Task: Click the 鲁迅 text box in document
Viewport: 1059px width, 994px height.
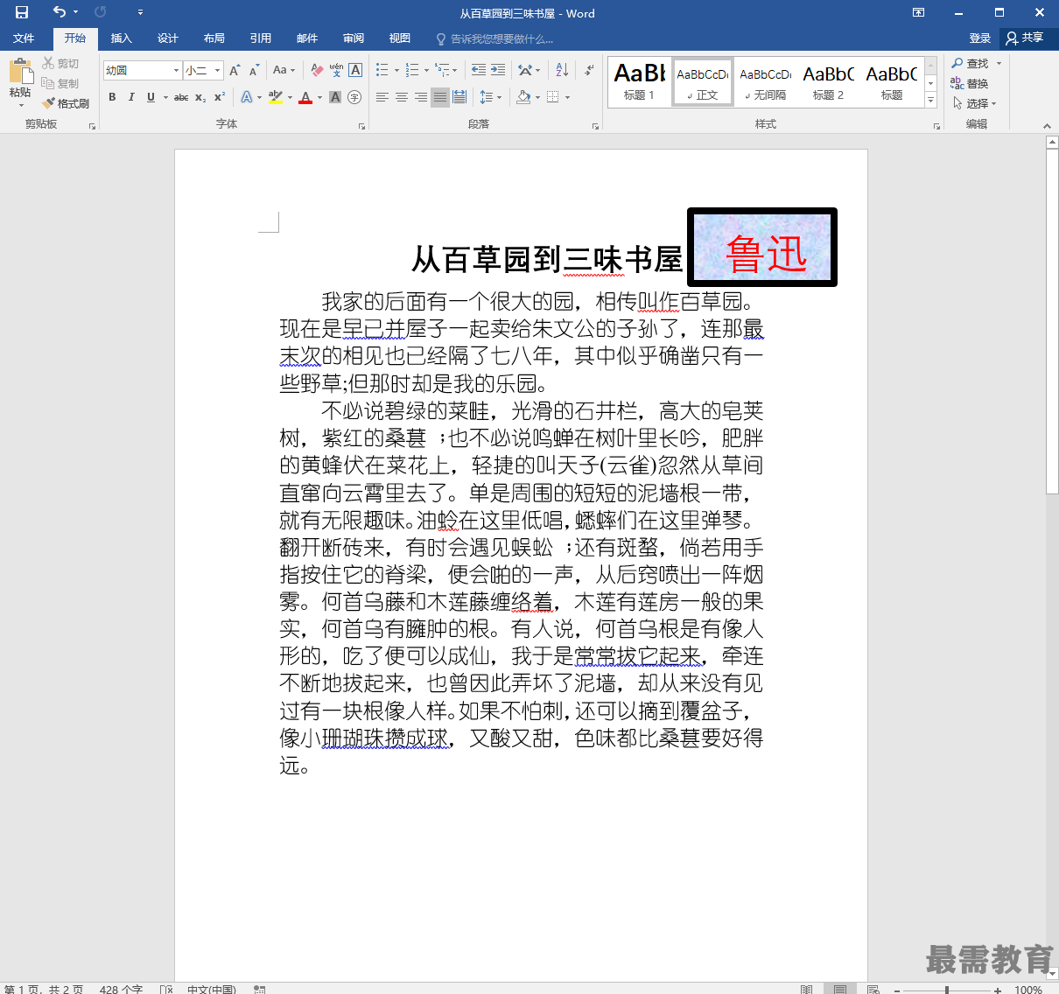Action: pyautogui.click(x=762, y=248)
